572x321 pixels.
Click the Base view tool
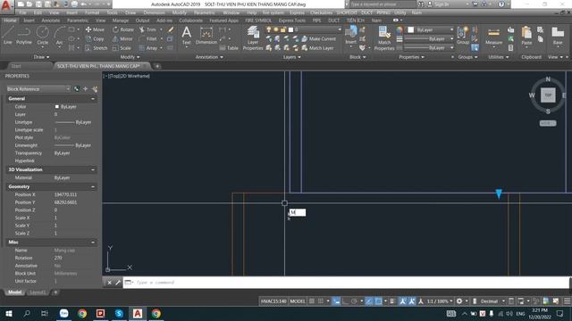(x=558, y=36)
